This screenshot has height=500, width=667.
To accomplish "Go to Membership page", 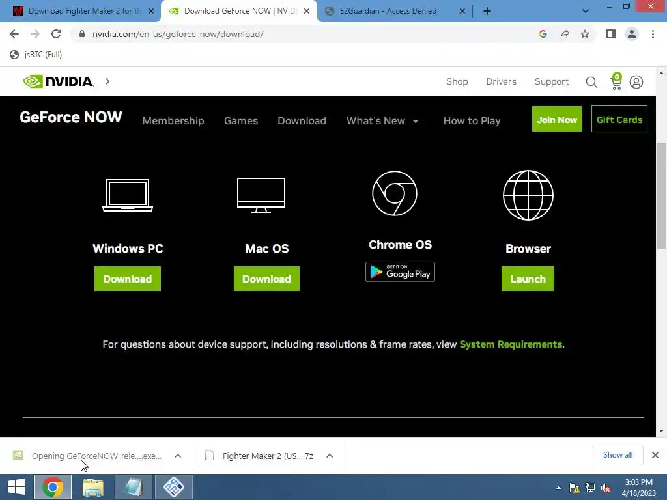I will click(x=173, y=120).
